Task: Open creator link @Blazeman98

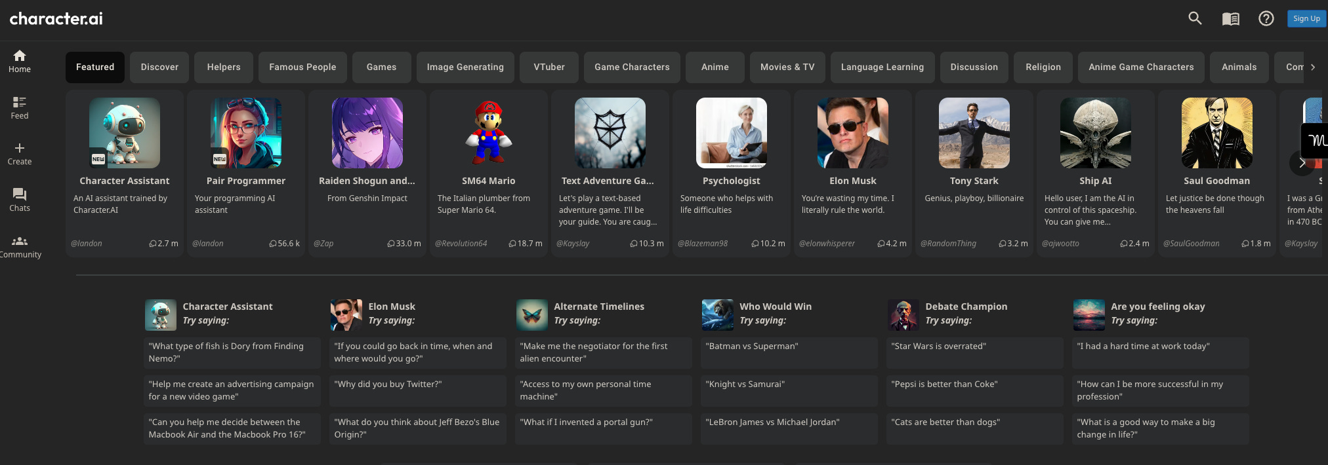Action: (703, 244)
